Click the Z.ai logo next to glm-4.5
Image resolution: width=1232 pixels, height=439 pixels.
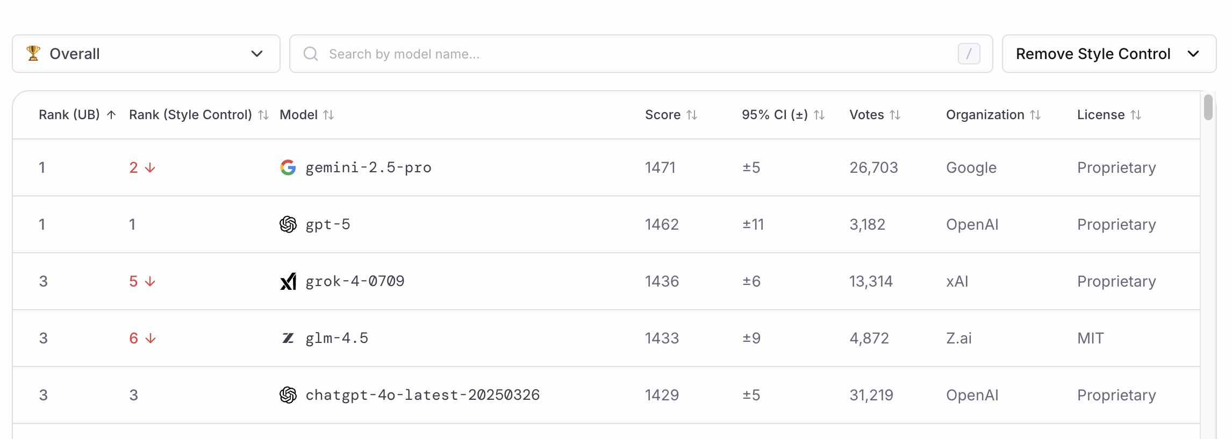click(x=288, y=338)
